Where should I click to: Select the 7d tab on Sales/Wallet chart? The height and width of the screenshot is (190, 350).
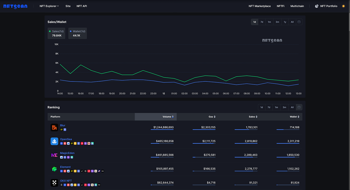click(262, 22)
